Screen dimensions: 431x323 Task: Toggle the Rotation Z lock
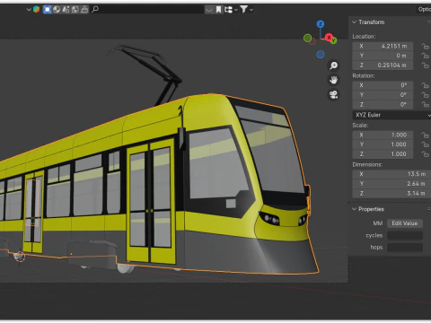point(426,104)
